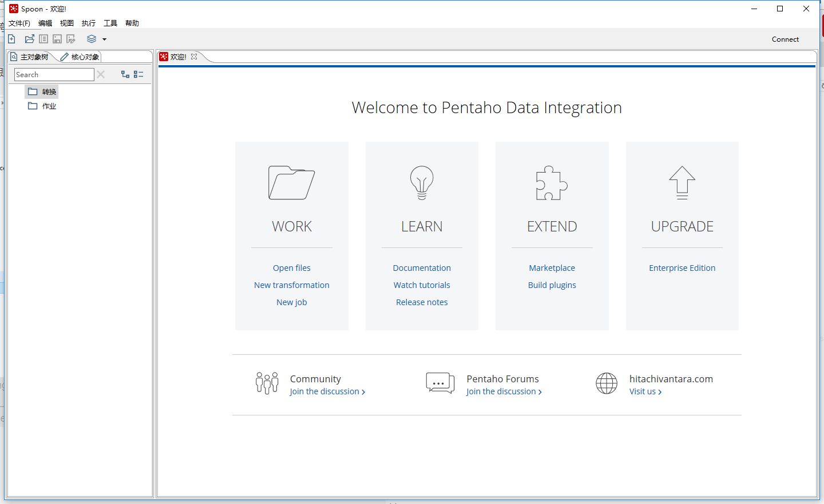
Task: Close the 欢迎! welcome tab
Action: point(194,57)
